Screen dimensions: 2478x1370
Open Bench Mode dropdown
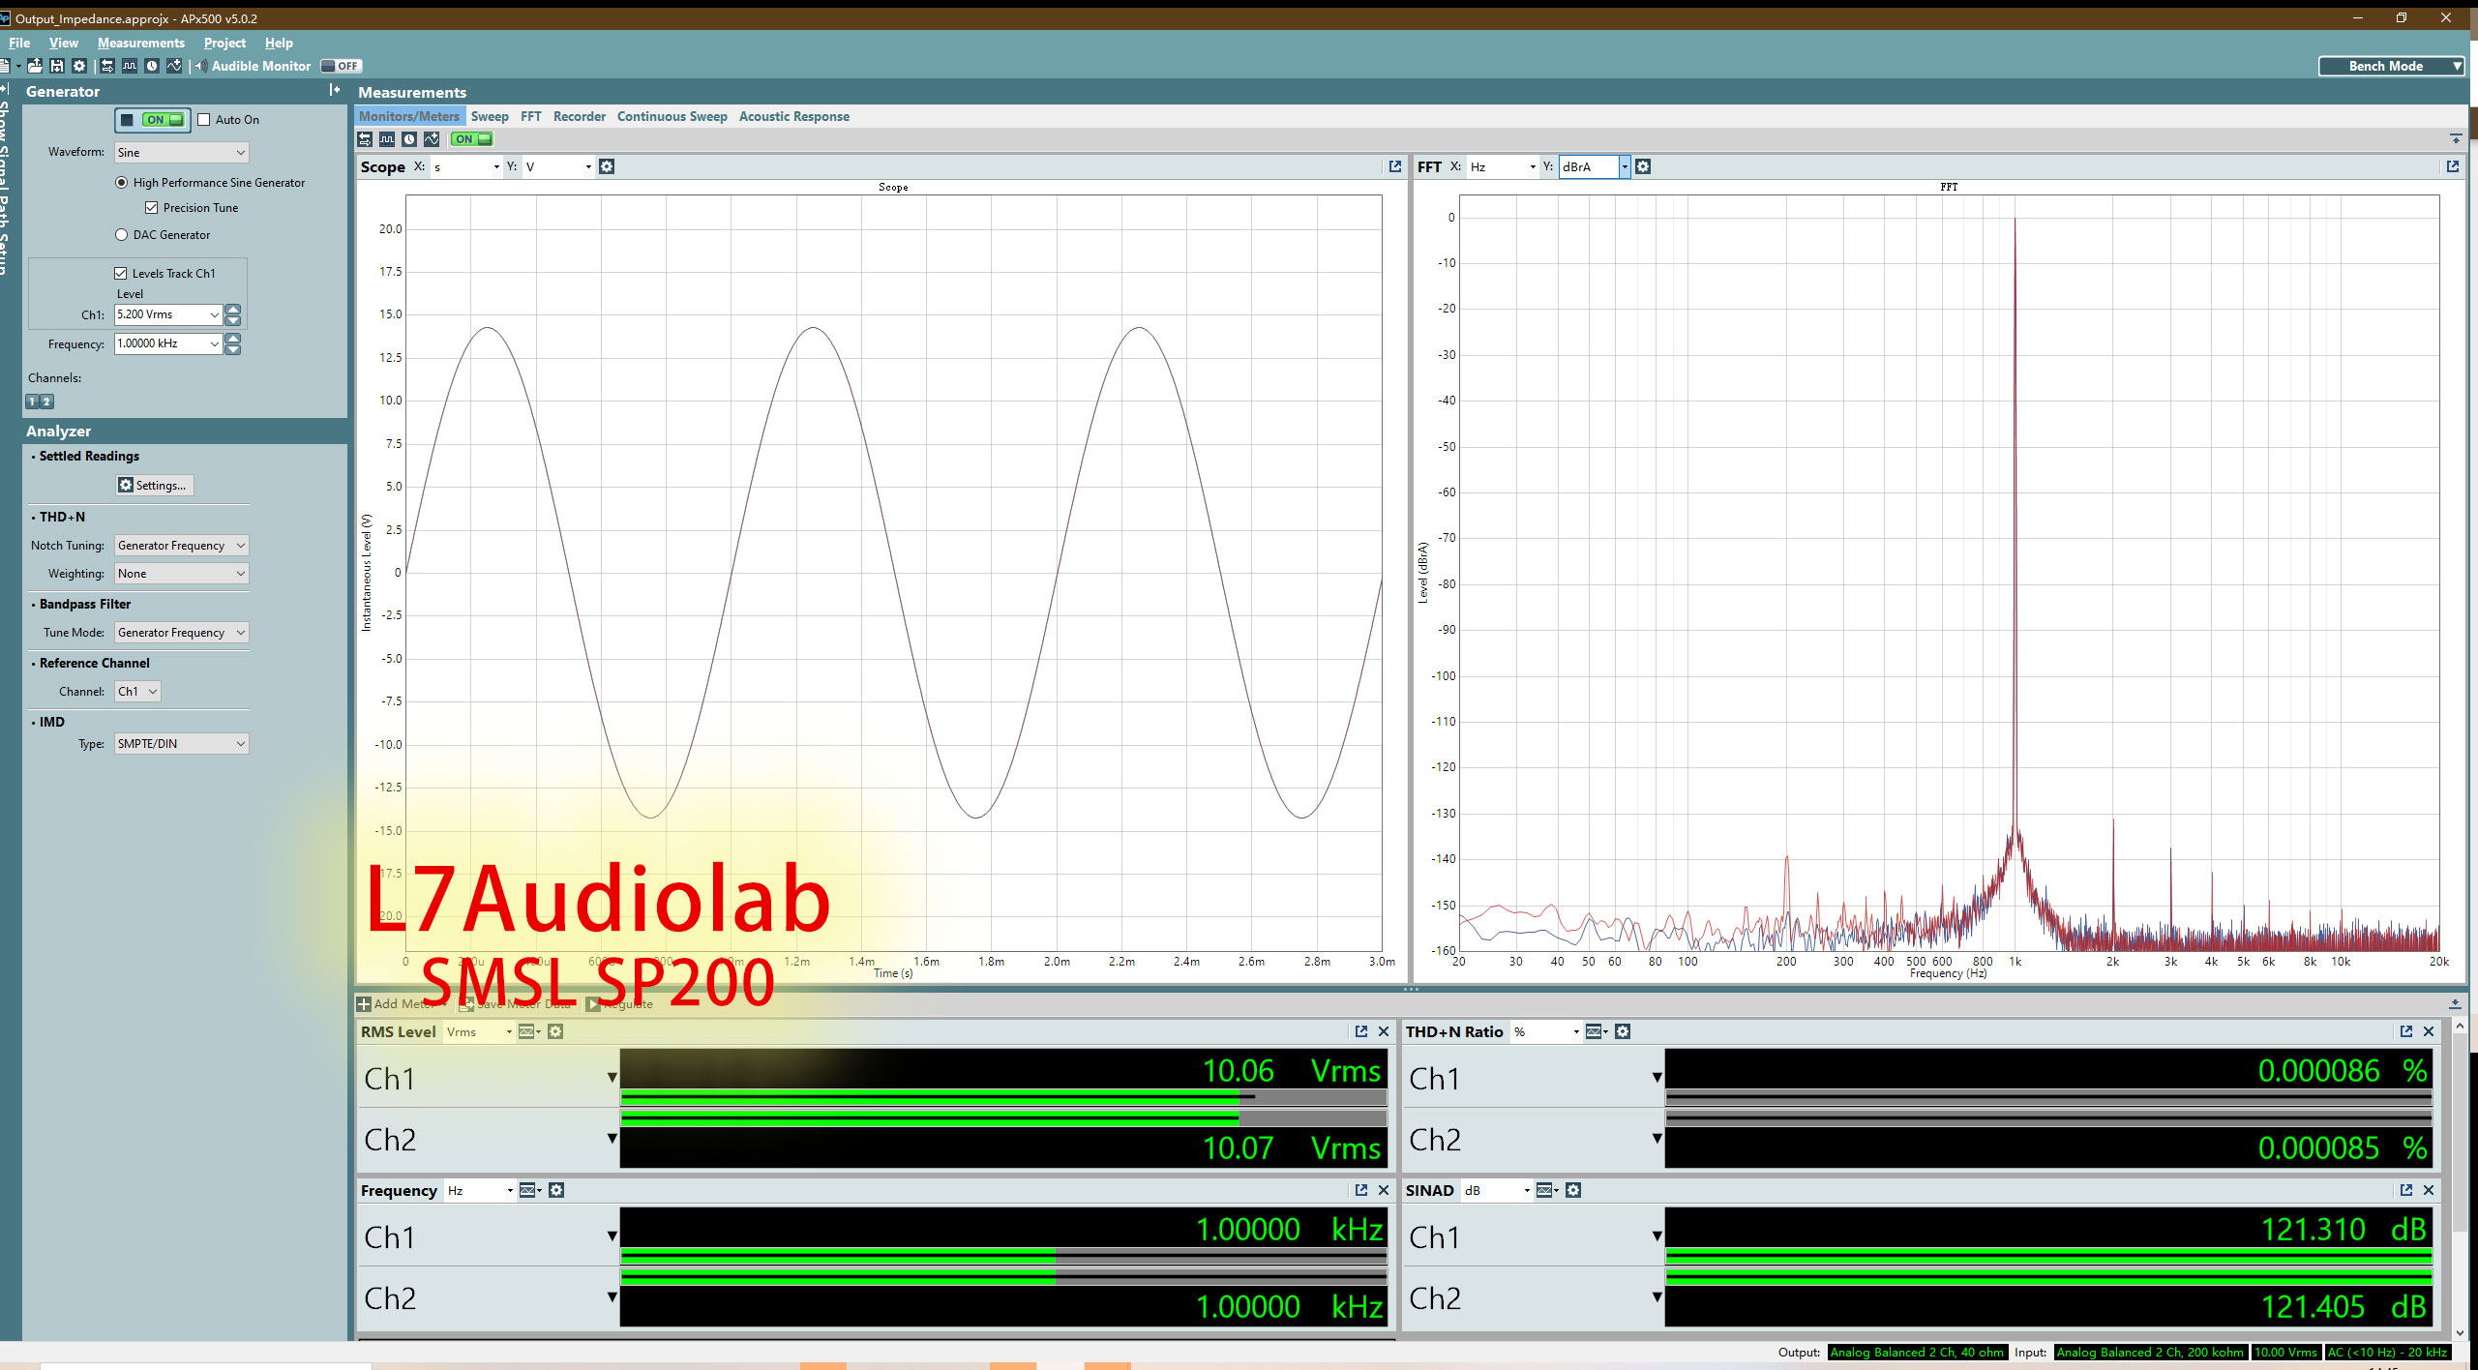(2390, 66)
